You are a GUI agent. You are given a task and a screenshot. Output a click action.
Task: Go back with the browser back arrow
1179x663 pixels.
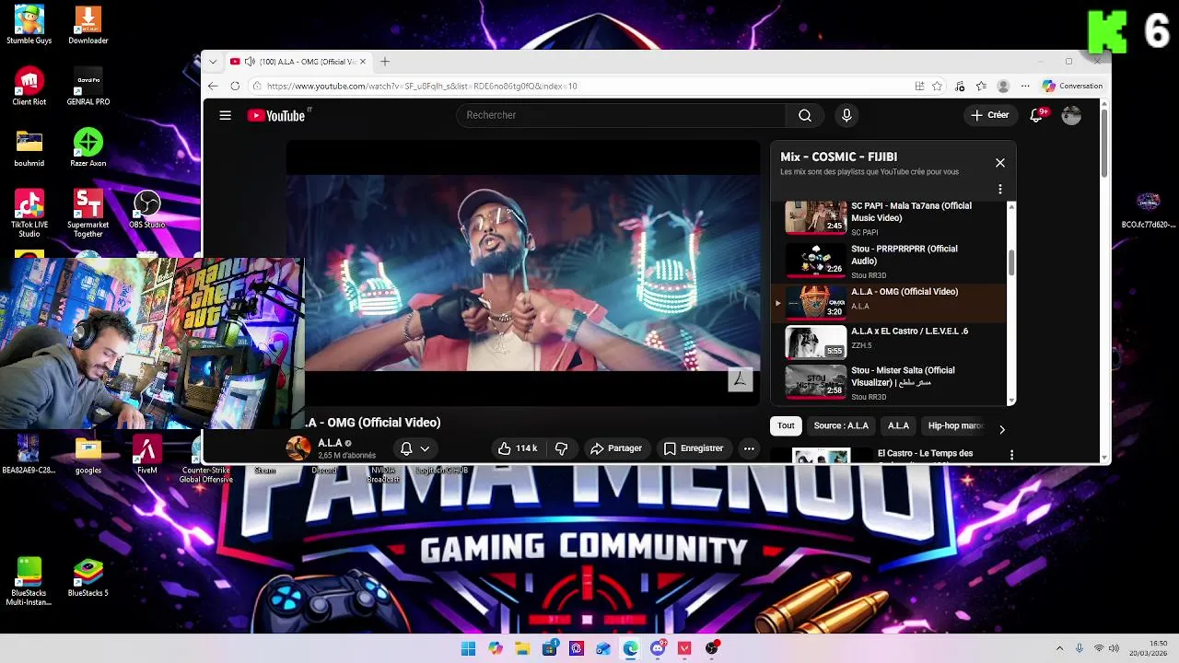point(213,86)
